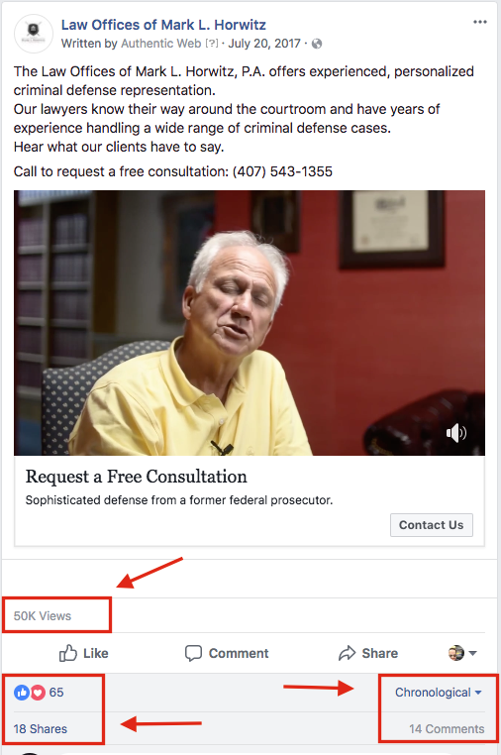Click the Request a Free Consultation headline
The image size is (501, 755).
click(x=137, y=477)
